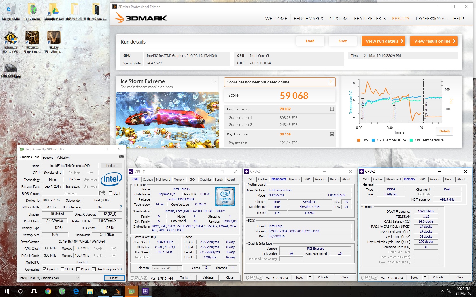476x297 pixels.
Task: Open the Processor #1 selection dropdown
Action: tap(167, 268)
